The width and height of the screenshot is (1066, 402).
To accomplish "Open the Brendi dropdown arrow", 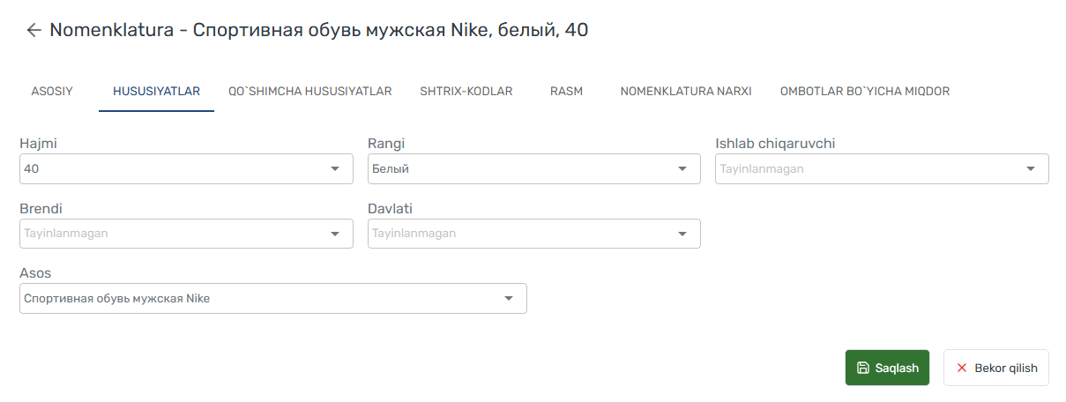I will coord(335,234).
